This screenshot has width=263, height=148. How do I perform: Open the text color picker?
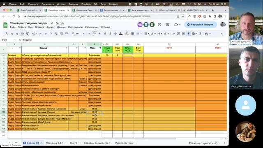[x=120, y=34]
